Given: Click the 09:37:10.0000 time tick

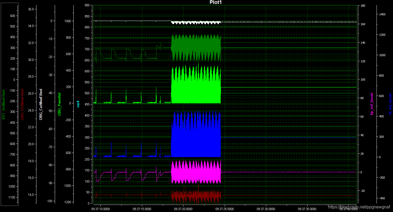Looking at the screenshot, I should 101,209.
